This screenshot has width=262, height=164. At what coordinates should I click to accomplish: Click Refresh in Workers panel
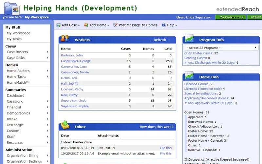(x=160, y=40)
